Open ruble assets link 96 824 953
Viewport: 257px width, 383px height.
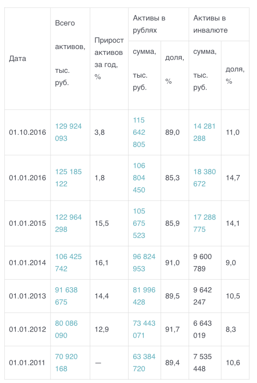(144, 262)
